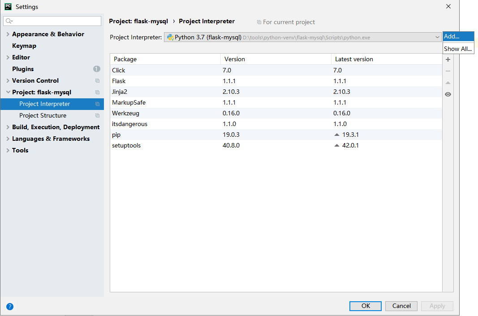
Task: Click the Project Interpreter breadcrumb heading
Action: click(x=207, y=21)
